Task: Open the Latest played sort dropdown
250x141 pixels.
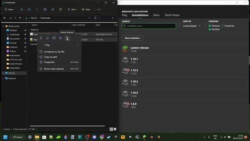Action: point(192,26)
